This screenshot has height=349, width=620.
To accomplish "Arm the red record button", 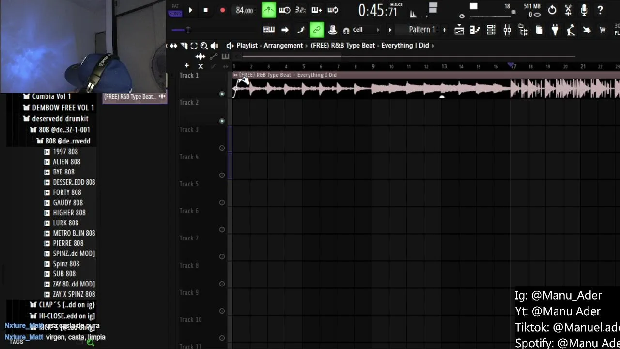I will [222, 10].
